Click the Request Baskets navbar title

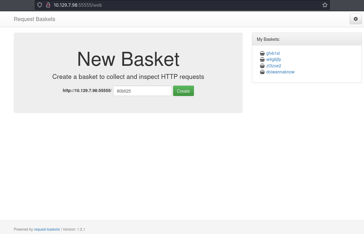[x=35, y=19]
